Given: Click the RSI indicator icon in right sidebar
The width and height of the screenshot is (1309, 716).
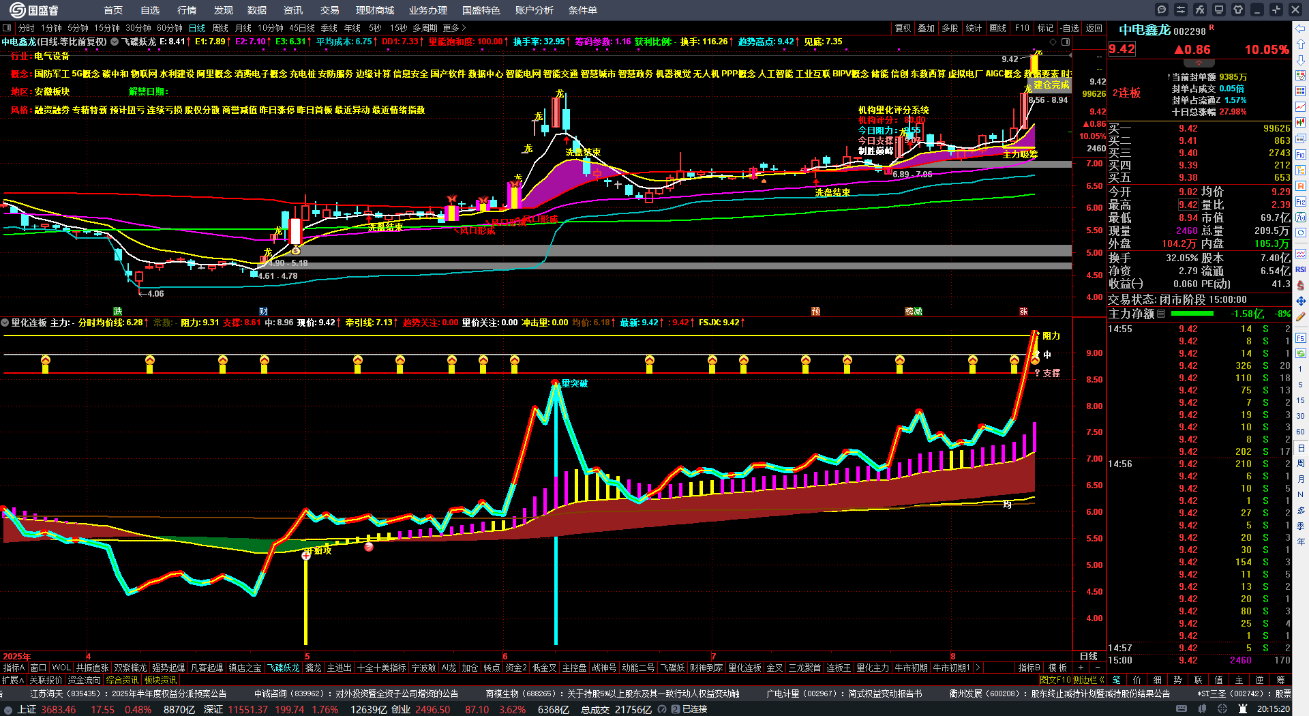Looking at the screenshot, I should [x=1301, y=269].
